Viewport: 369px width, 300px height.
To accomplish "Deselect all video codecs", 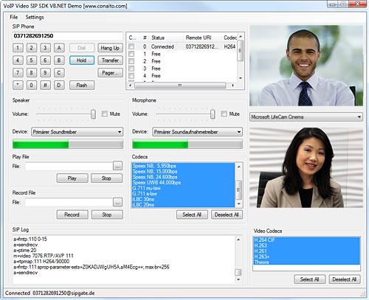I will tap(345, 279).
